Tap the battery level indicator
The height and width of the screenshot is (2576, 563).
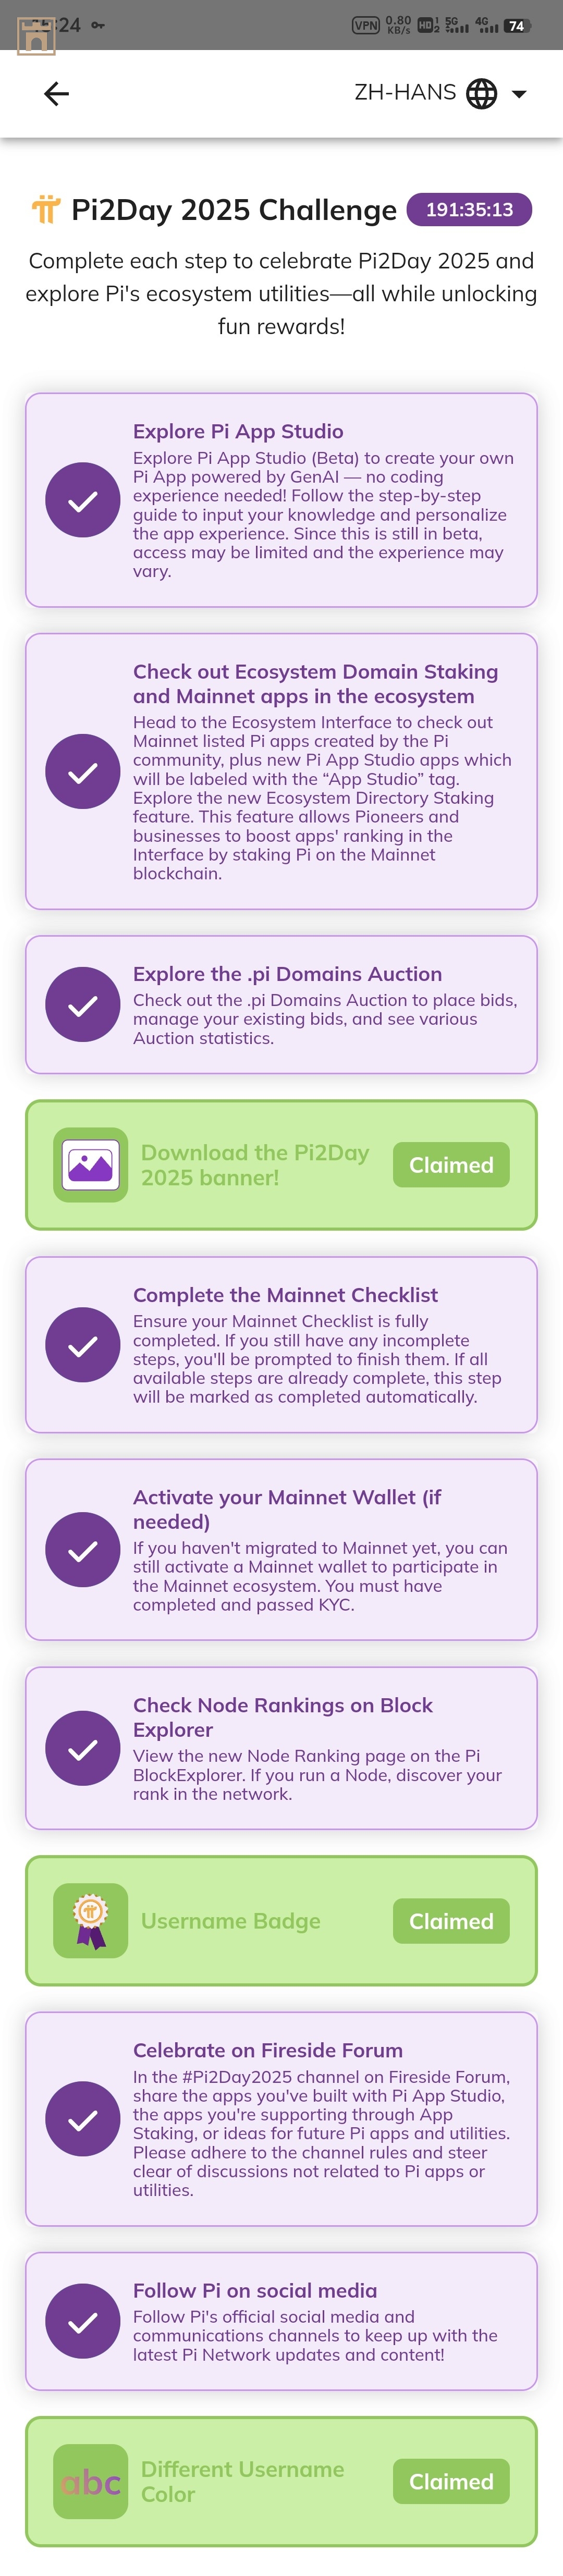pos(516,25)
